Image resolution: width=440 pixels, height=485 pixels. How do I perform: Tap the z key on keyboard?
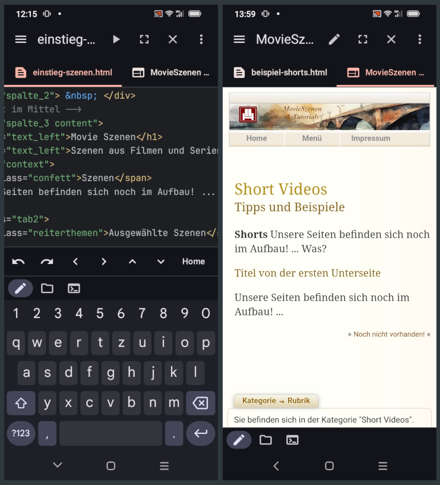tap(122, 343)
